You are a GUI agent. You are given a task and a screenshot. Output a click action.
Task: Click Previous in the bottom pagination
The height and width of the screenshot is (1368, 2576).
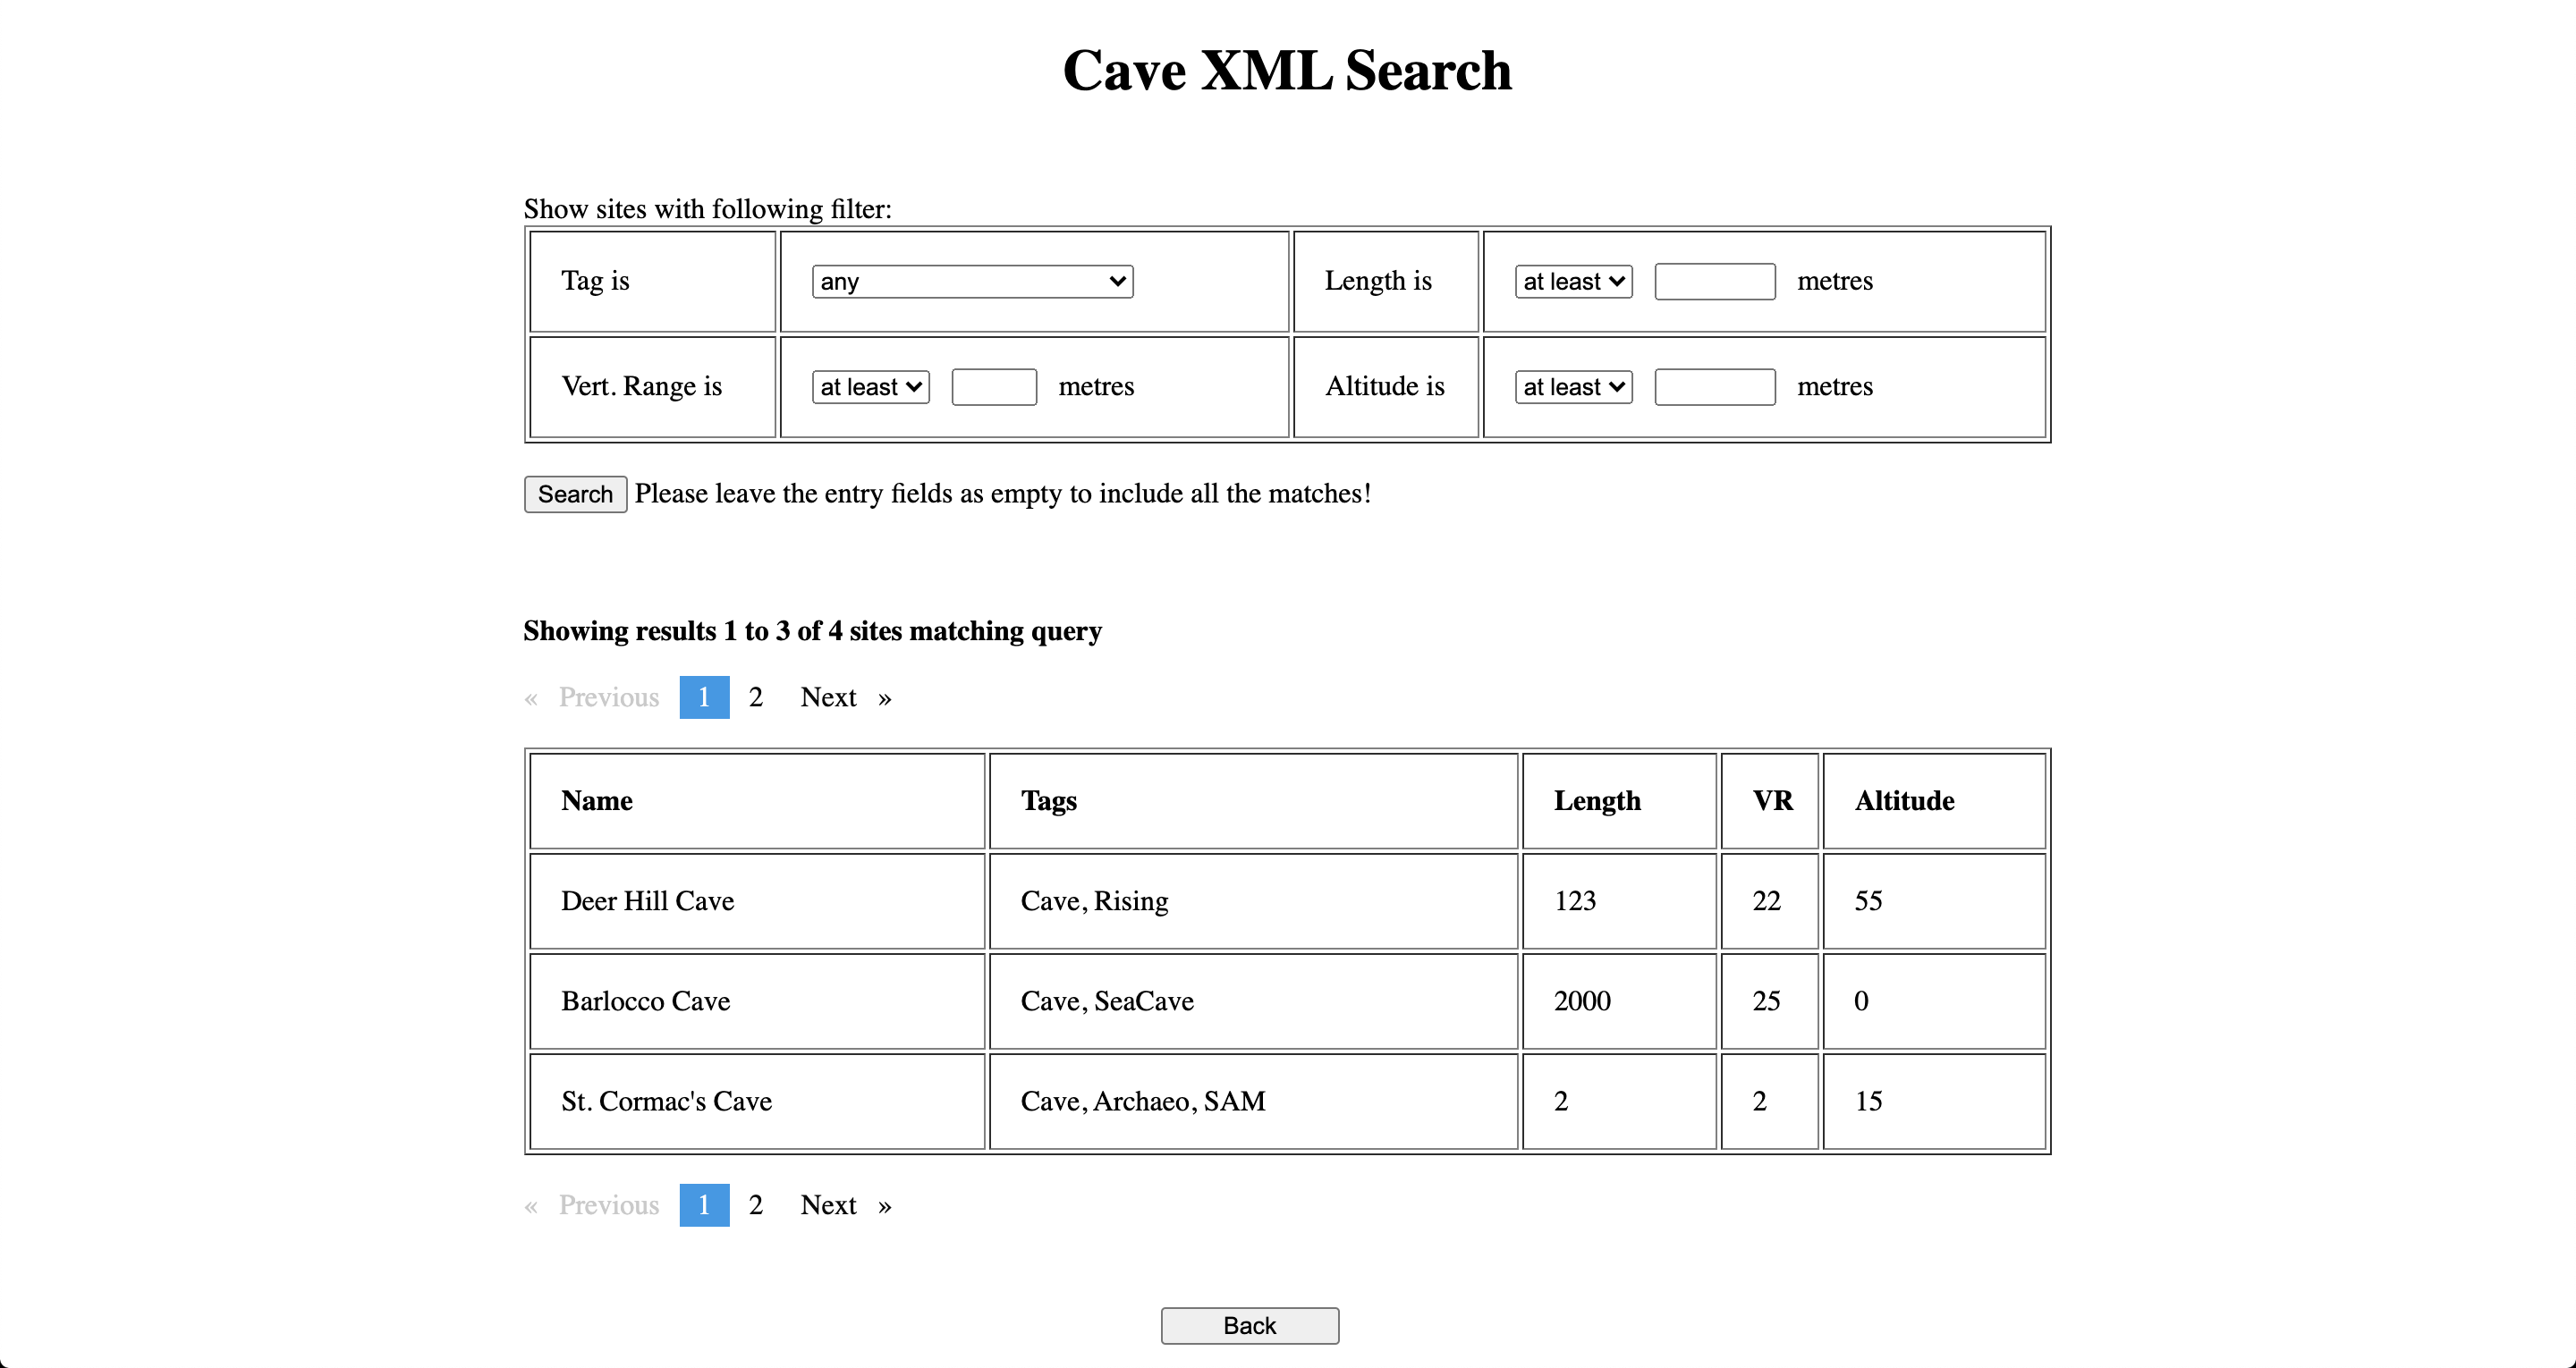click(608, 1205)
